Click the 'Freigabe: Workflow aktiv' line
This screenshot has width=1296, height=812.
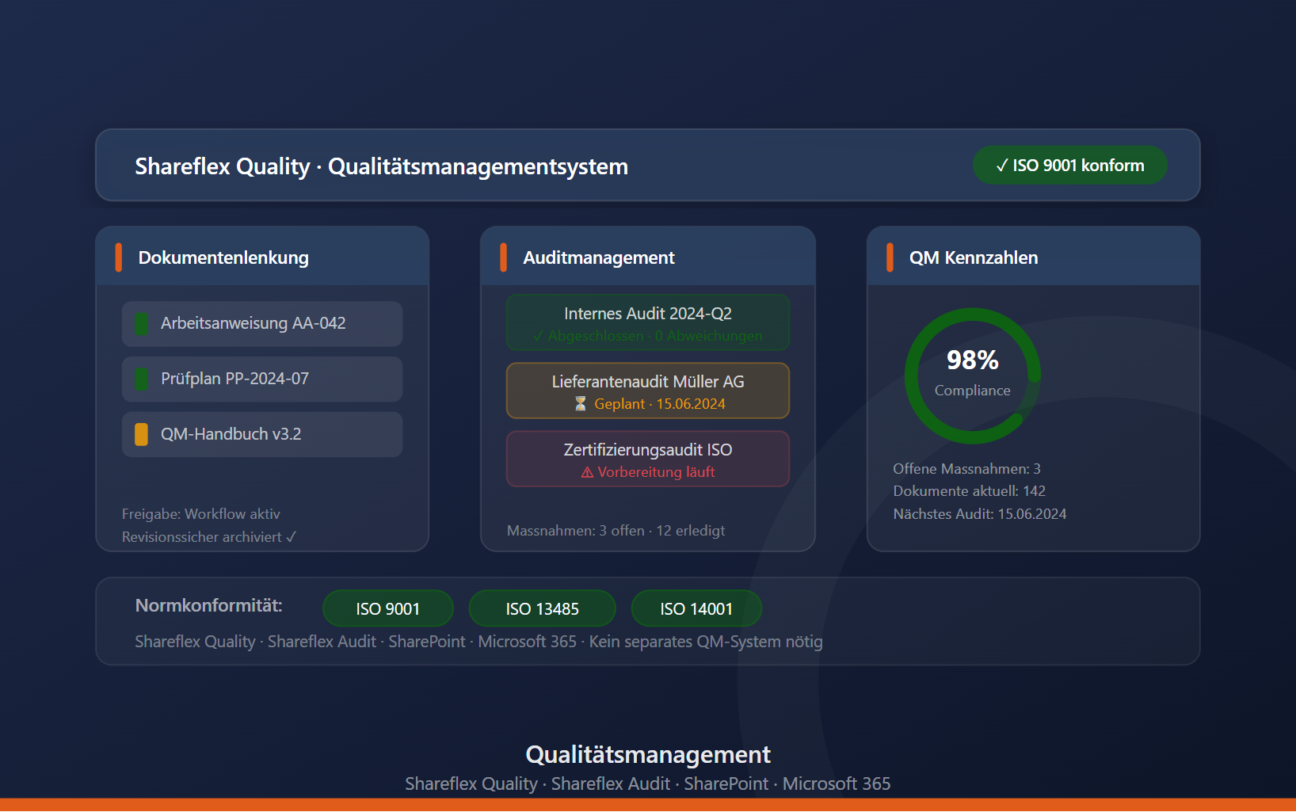tap(201, 514)
